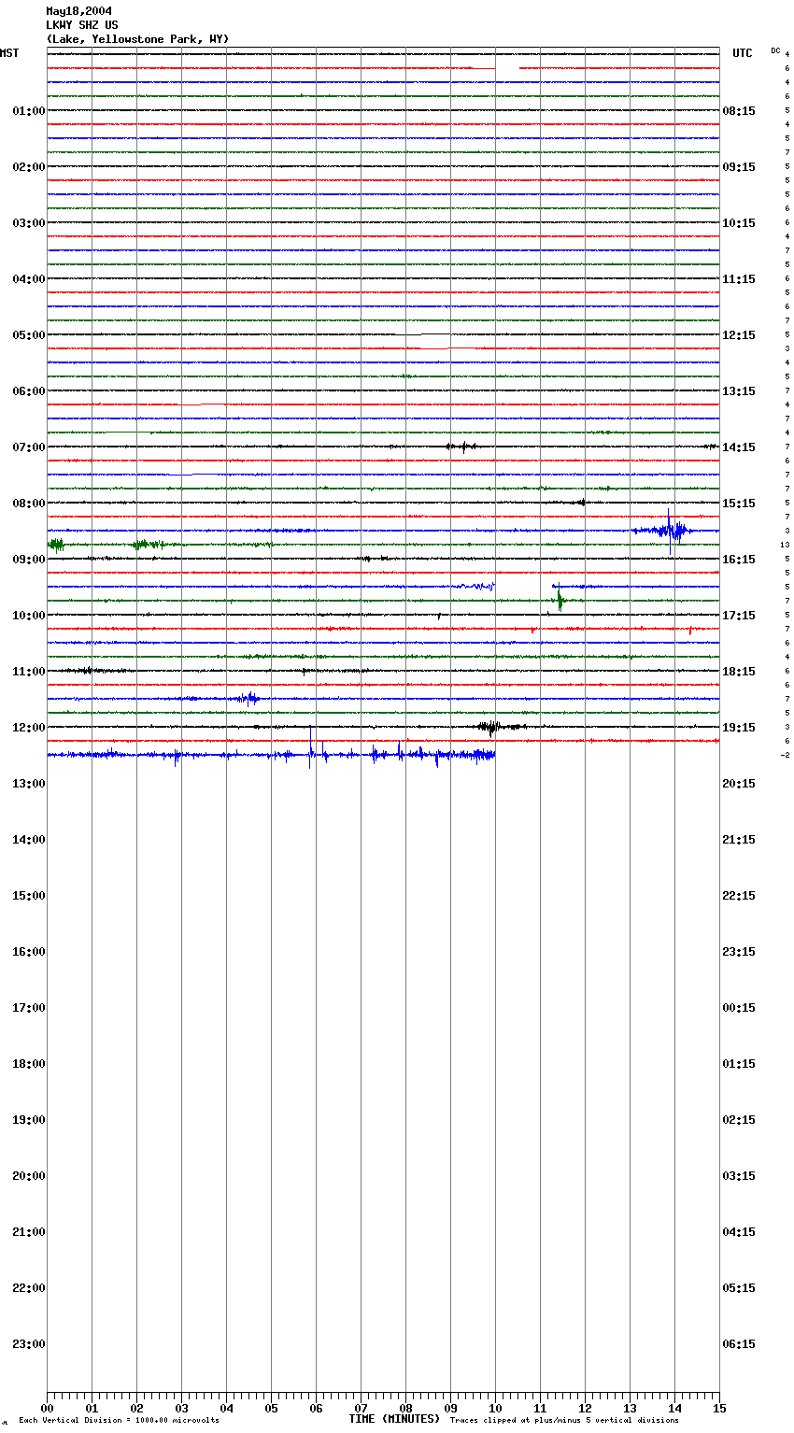794x1433 pixels.
Task: Click the 14:15 UTC time label
Action: point(739,447)
